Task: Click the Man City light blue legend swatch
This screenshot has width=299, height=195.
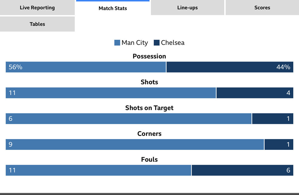Action: click(x=117, y=42)
